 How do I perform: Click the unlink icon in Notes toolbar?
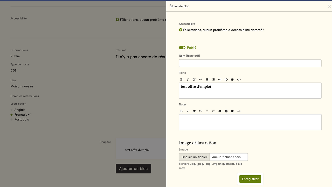pos(226,111)
